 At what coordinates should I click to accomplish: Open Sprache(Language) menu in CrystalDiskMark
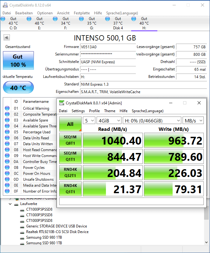tap(148, 111)
